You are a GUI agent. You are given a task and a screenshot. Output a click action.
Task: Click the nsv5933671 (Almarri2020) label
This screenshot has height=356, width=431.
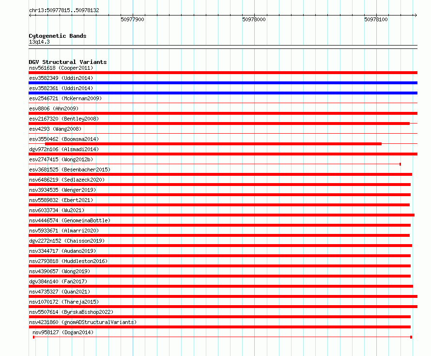(x=64, y=231)
